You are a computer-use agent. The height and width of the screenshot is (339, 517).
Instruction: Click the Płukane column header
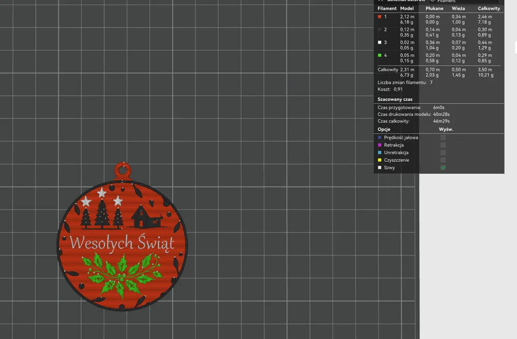click(x=434, y=9)
